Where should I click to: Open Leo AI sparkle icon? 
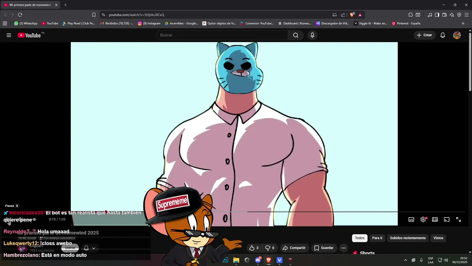coord(452,15)
